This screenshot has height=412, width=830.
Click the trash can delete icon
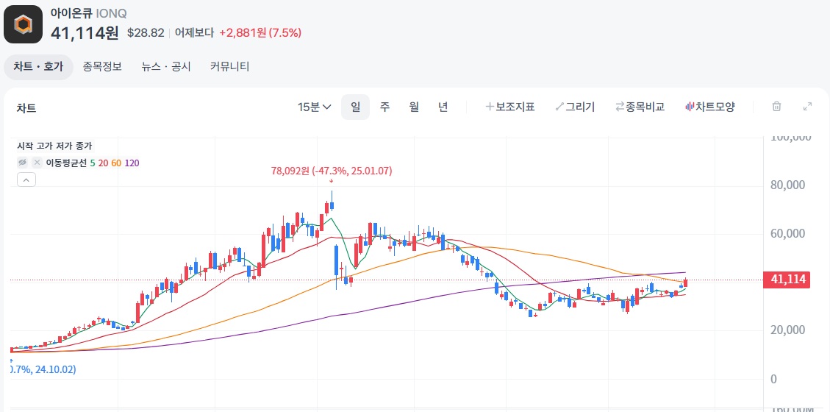pyautogui.click(x=776, y=107)
